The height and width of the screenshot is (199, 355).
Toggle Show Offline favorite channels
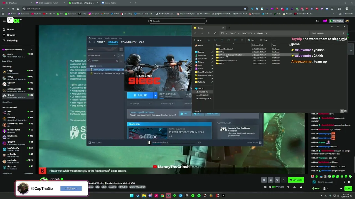pos(7,61)
